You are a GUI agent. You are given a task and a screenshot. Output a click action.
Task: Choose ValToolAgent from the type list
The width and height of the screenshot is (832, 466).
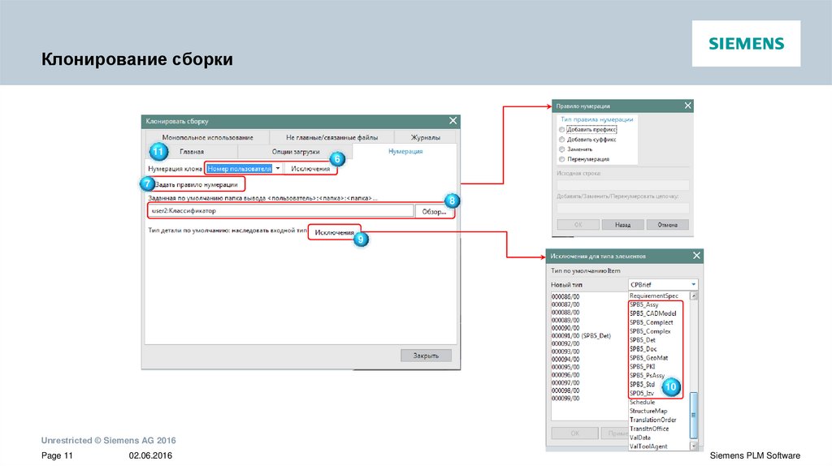tap(648, 447)
